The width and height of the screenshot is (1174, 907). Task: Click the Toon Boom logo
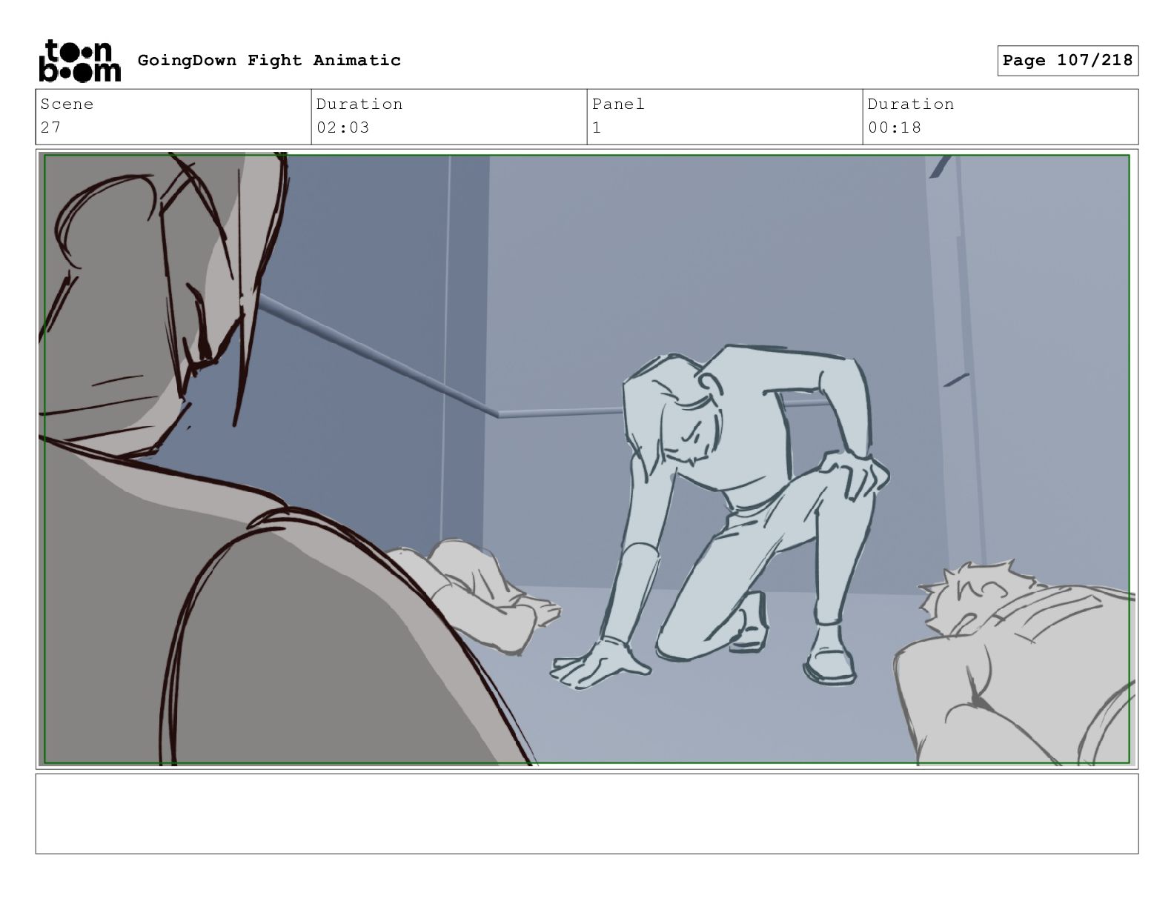[x=79, y=60]
